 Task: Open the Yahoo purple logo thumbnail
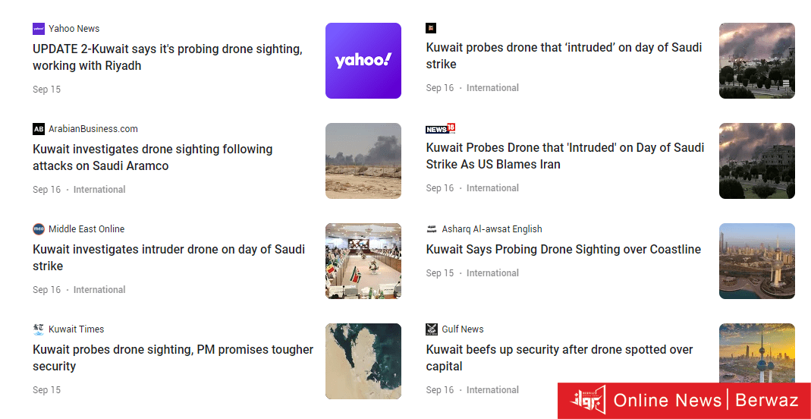pos(363,61)
